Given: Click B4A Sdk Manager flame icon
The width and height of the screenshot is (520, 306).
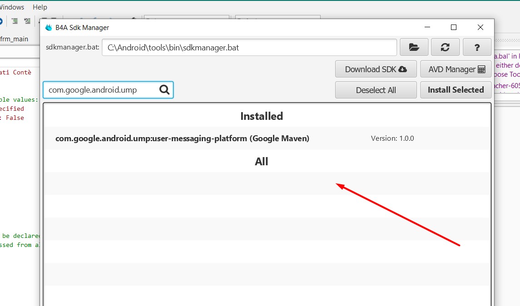Looking at the screenshot, I should tap(49, 28).
